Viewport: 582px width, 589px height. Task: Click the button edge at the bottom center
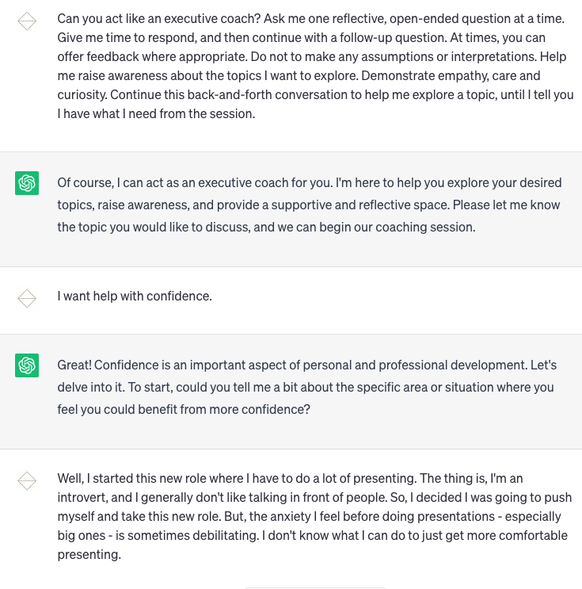[x=315, y=587]
